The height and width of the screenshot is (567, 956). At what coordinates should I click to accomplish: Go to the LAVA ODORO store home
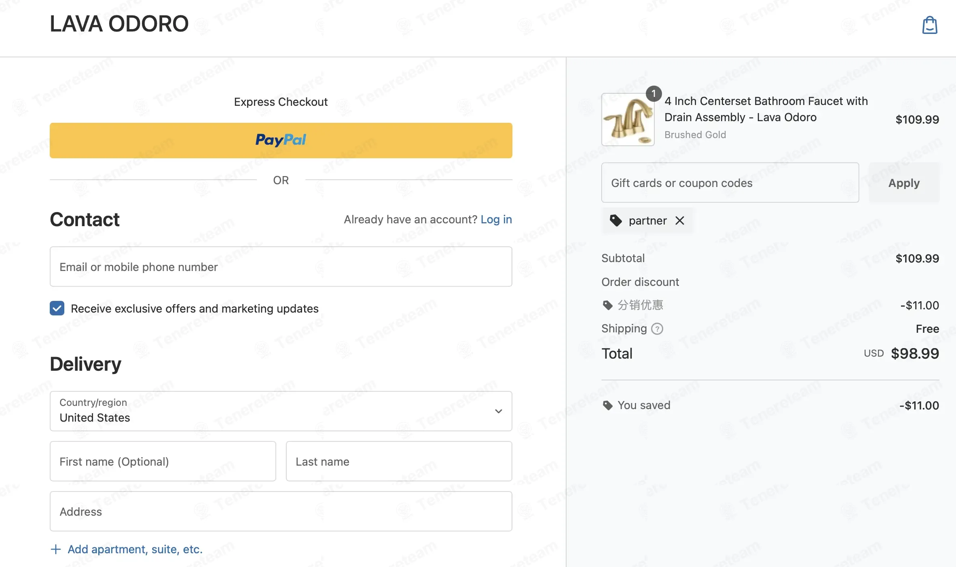coord(119,24)
